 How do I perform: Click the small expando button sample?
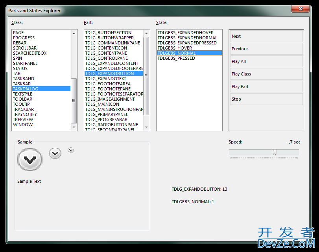[71, 150]
